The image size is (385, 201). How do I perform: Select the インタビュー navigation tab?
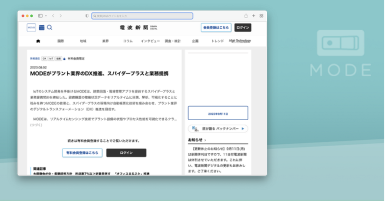[x=150, y=41]
